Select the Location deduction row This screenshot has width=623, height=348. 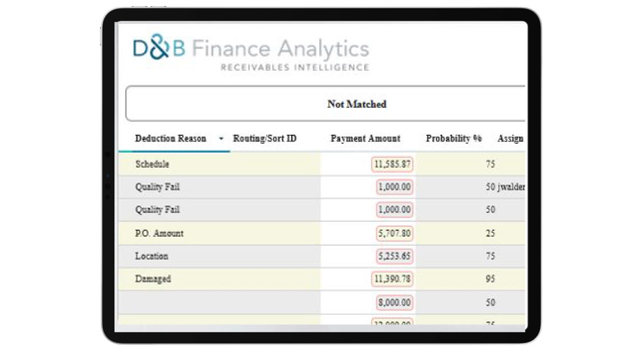pyautogui.click(x=152, y=256)
